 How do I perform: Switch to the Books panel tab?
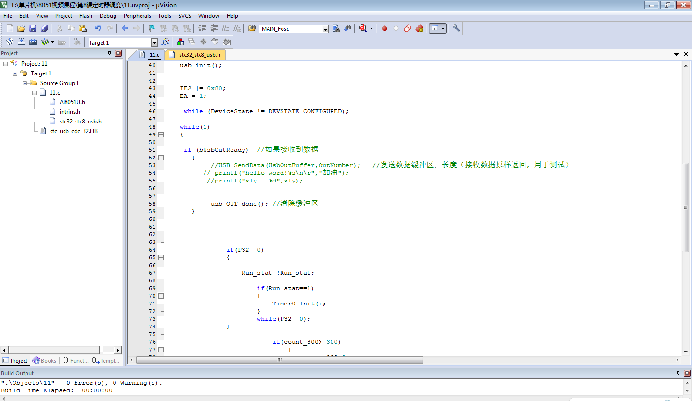pos(44,361)
